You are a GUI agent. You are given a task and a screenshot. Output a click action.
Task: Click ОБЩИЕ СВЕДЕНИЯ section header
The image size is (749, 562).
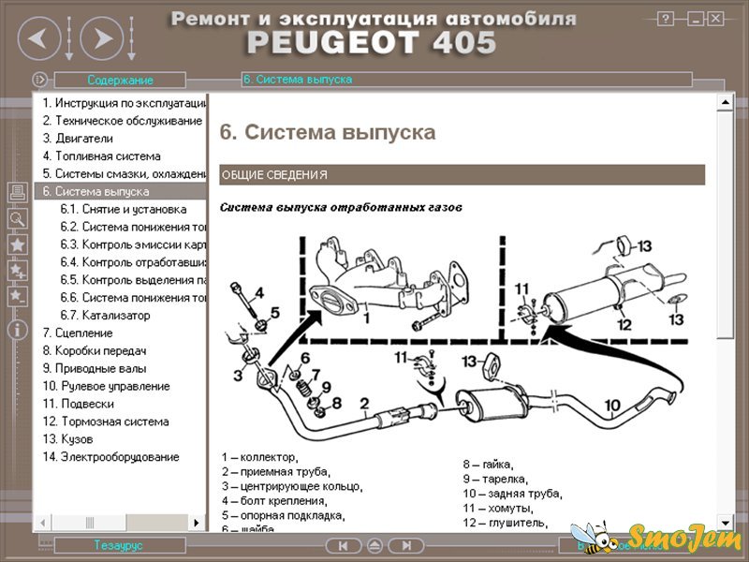(x=462, y=175)
